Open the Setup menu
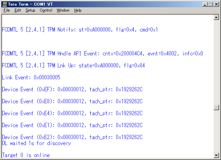Viewport: 221px width, 160px height. pos(30,10)
